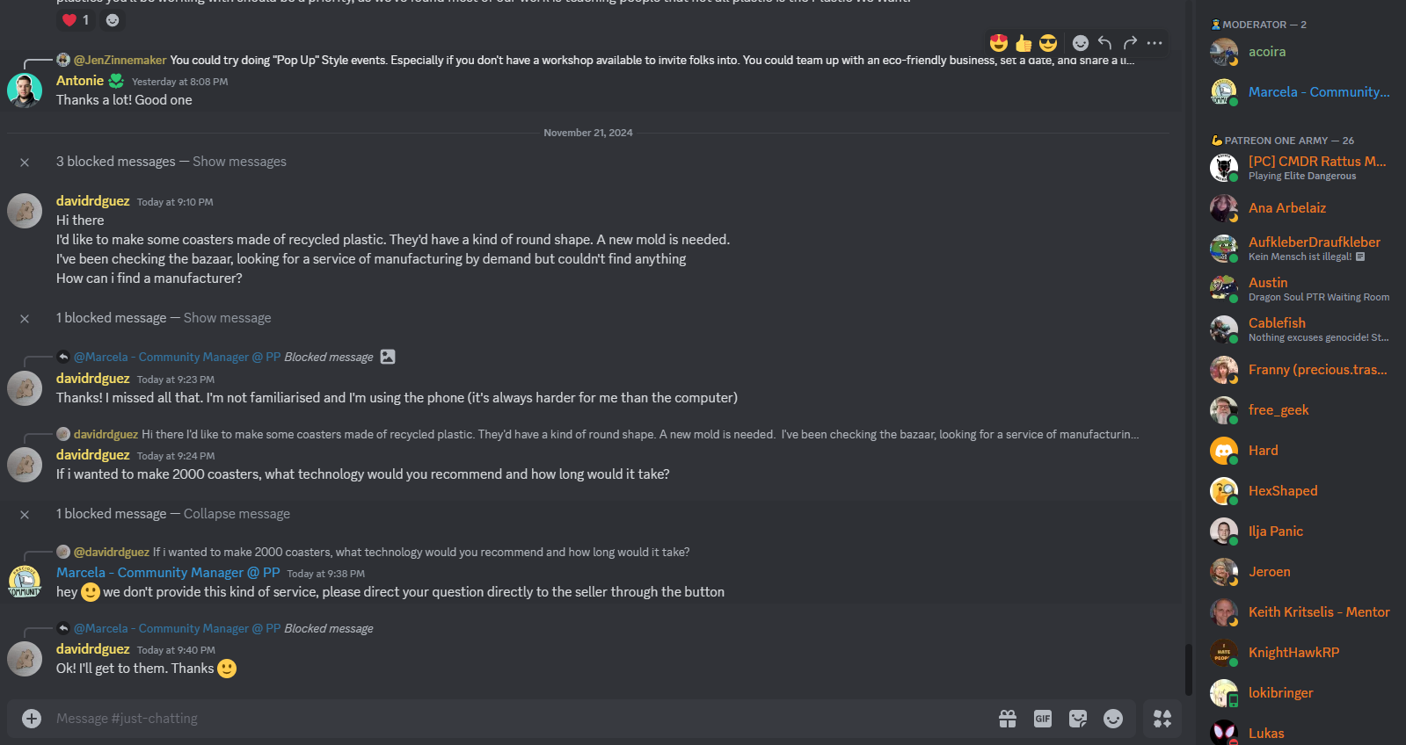
Task: Open more options for the message
Action: [1155, 43]
